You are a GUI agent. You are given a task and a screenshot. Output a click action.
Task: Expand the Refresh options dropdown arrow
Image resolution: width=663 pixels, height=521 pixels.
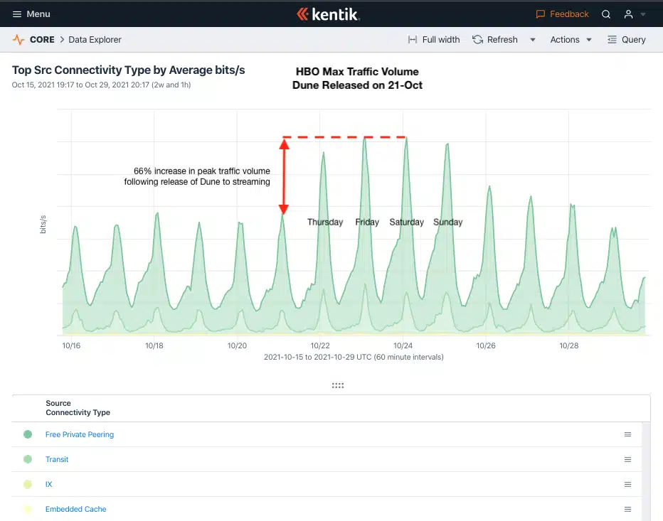[533, 40]
